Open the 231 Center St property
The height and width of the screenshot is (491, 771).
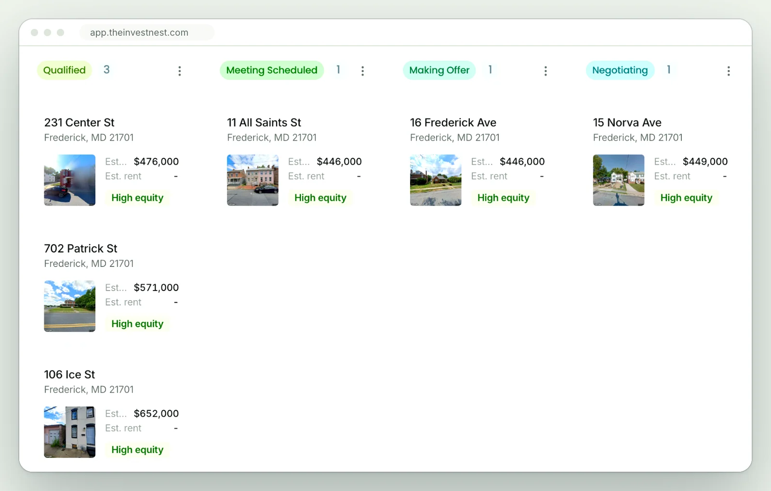click(x=80, y=122)
